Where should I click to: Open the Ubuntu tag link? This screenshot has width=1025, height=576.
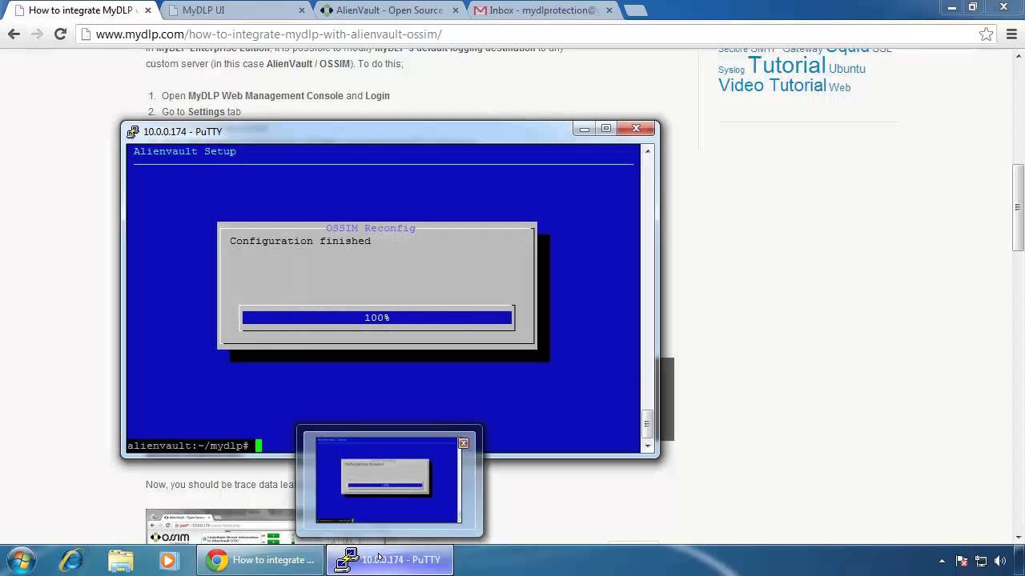847,69
